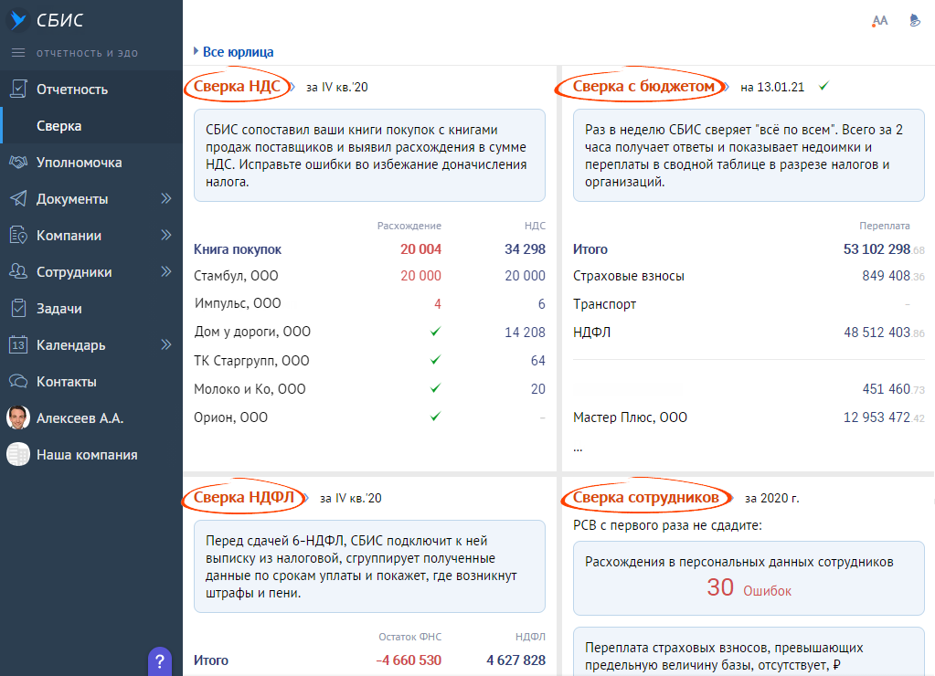Click green checkmark in ТК Старгрупп row

click(435, 360)
